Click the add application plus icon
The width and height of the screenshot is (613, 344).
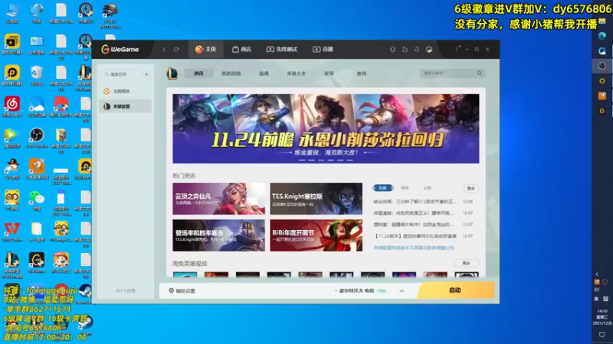tap(146, 74)
